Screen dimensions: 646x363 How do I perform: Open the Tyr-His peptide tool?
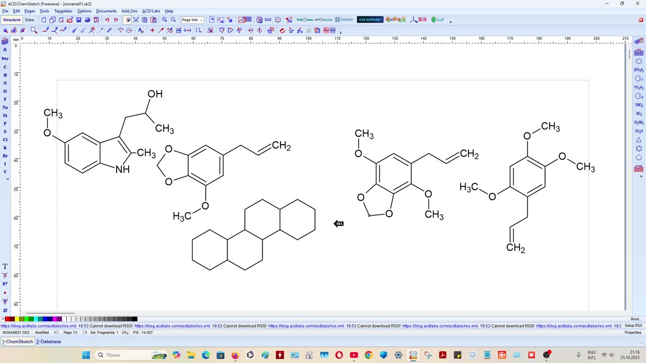coord(330,30)
